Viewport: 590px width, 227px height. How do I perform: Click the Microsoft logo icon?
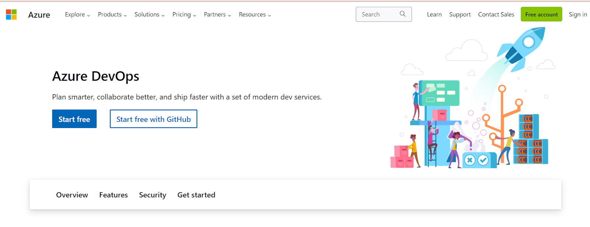11,15
